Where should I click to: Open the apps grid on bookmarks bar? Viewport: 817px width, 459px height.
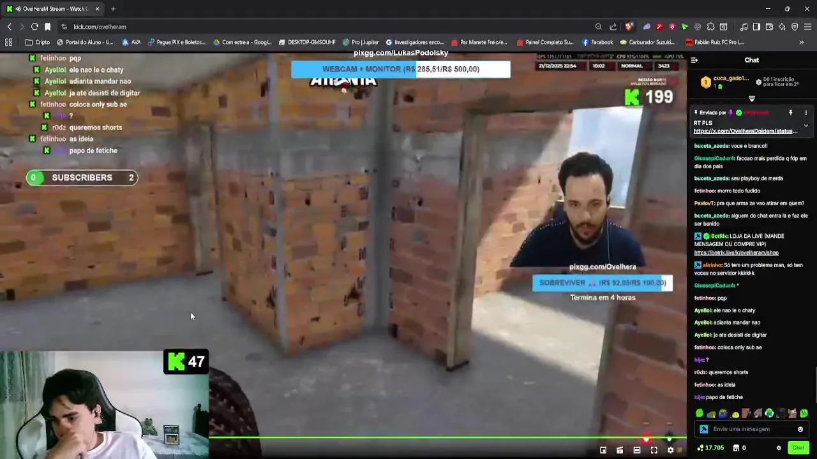pos(8,42)
